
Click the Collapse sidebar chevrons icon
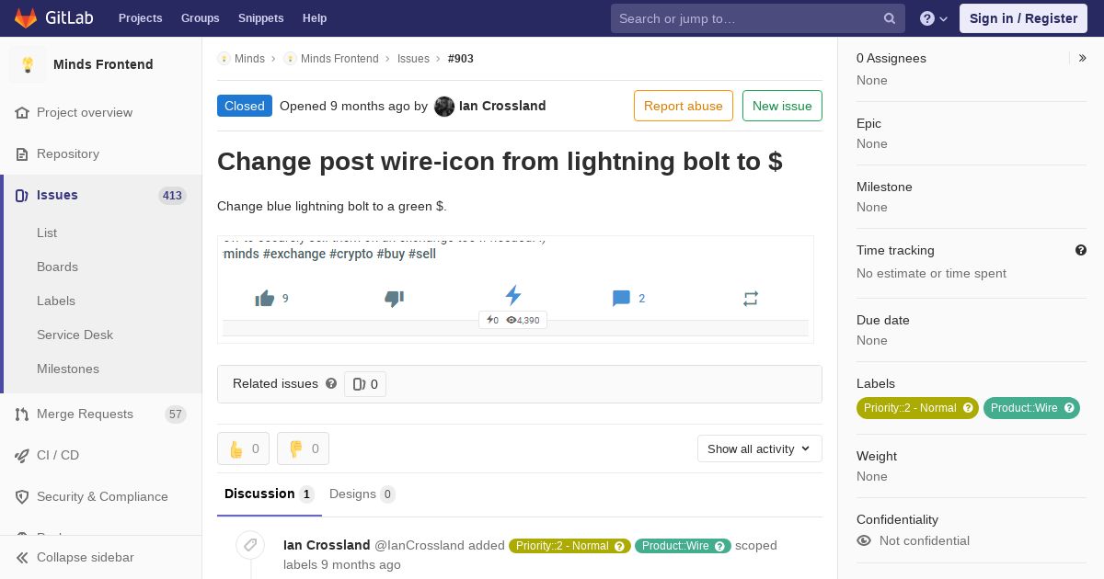tap(22, 558)
